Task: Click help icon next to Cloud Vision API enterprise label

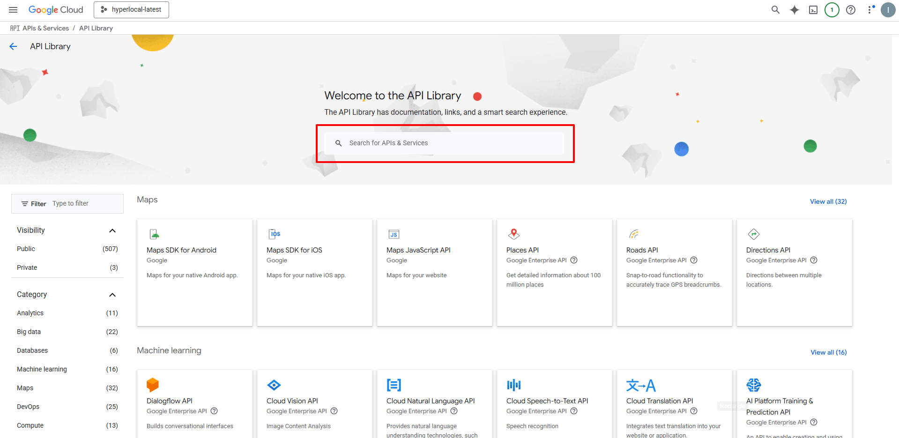Action: [x=334, y=411]
